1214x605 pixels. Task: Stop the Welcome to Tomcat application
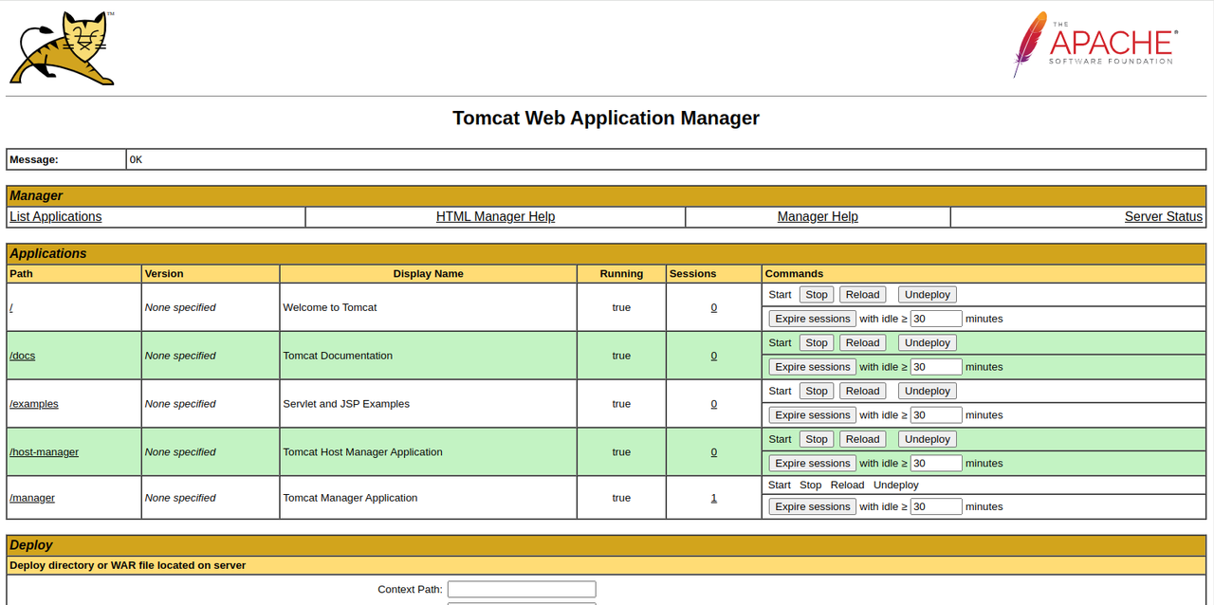[817, 294]
